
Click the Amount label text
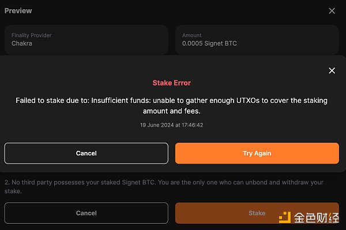pos(192,35)
